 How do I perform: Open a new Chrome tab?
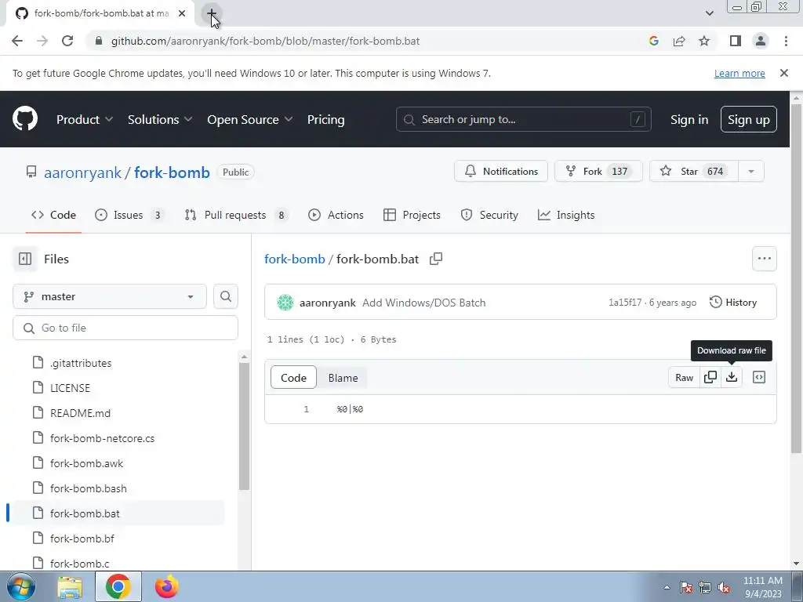[x=212, y=13]
